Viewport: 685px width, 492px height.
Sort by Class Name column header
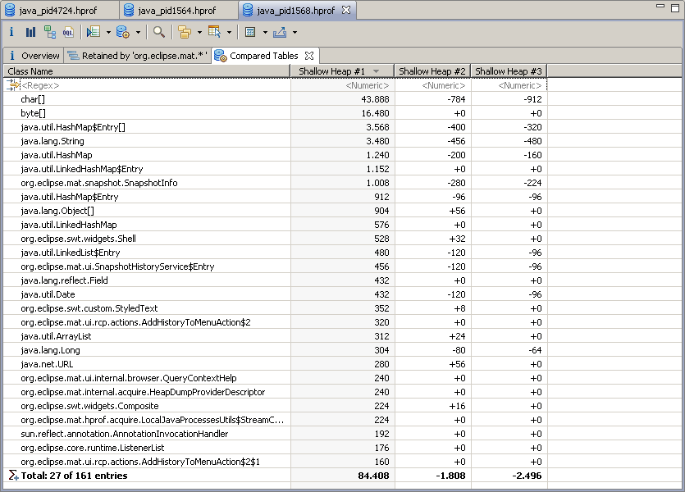[147, 71]
